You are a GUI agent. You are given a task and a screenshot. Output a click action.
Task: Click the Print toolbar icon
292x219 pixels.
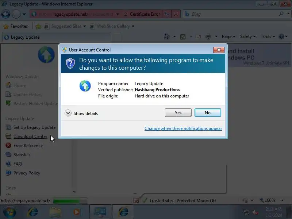pos(208,37)
